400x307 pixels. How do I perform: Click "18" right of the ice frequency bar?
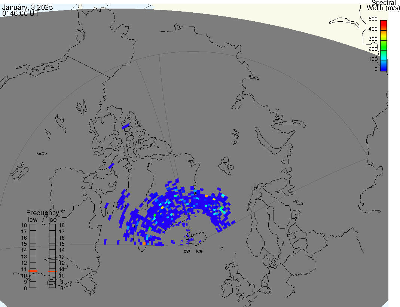[x=62, y=225]
